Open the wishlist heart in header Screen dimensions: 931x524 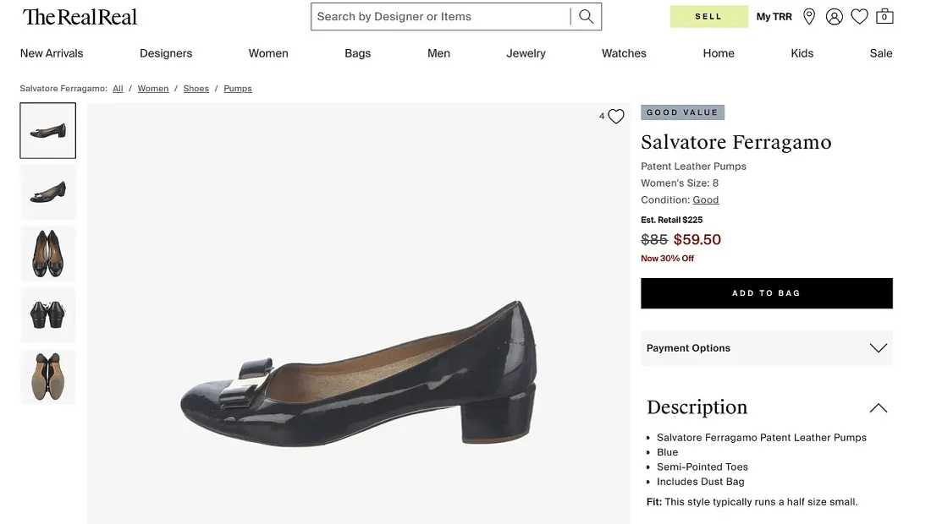coord(859,17)
